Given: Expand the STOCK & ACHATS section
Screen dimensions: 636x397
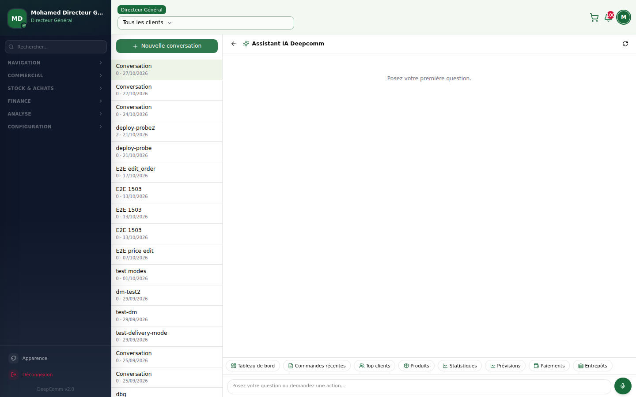Looking at the screenshot, I should tap(55, 88).
